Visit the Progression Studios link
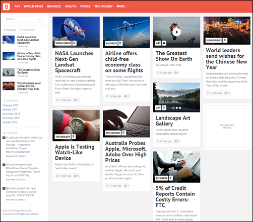The image size is (253, 222). coord(28,214)
